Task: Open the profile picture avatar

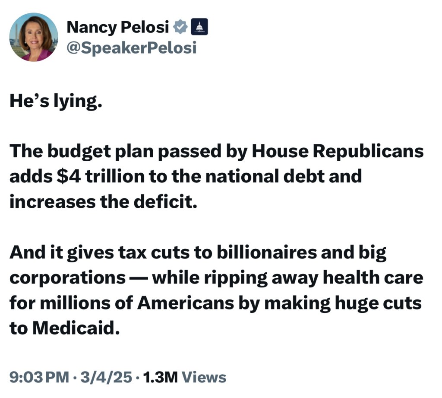Action: click(34, 37)
